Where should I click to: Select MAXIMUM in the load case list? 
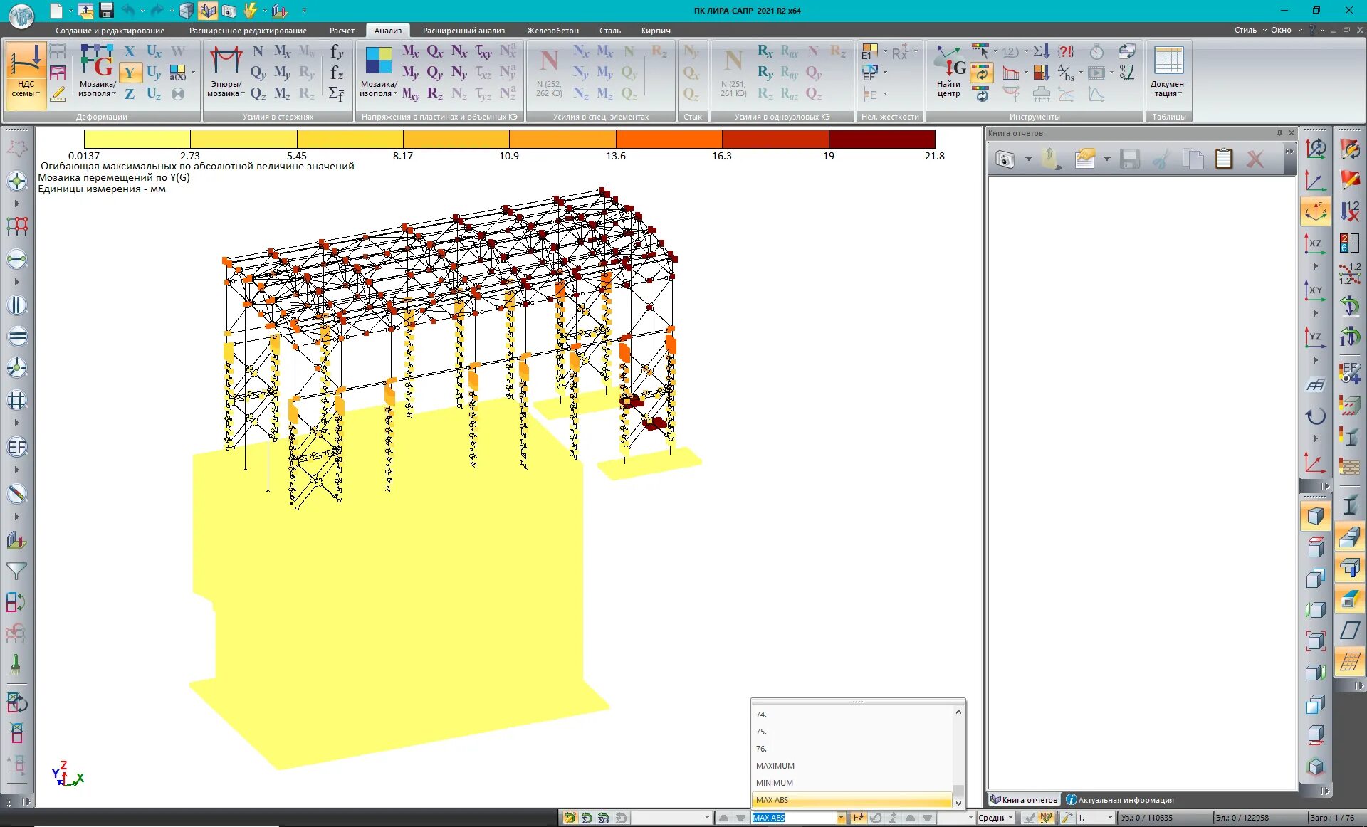[775, 766]
